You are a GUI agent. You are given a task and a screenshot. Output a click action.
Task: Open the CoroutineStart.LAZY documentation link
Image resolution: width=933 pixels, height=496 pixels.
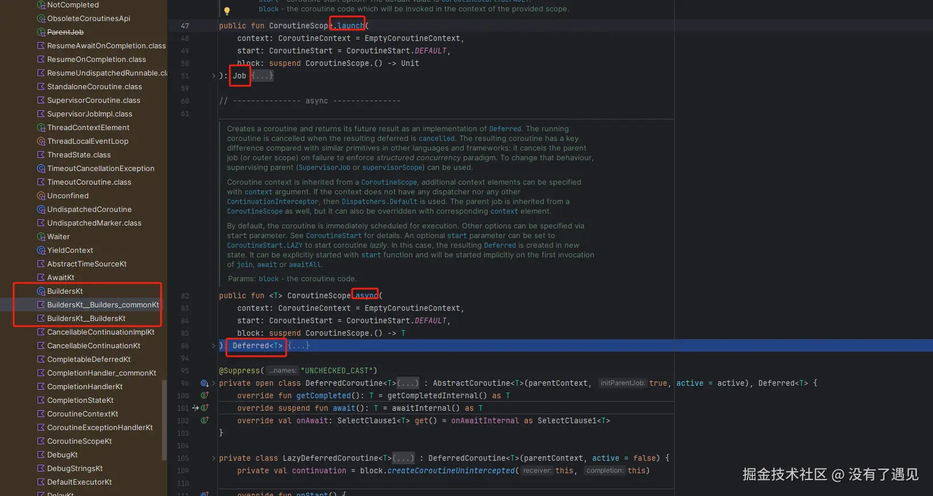(265, 245)
